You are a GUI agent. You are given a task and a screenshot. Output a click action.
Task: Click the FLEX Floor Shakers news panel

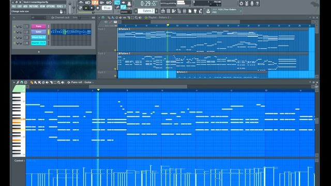[x=227, y=11]
